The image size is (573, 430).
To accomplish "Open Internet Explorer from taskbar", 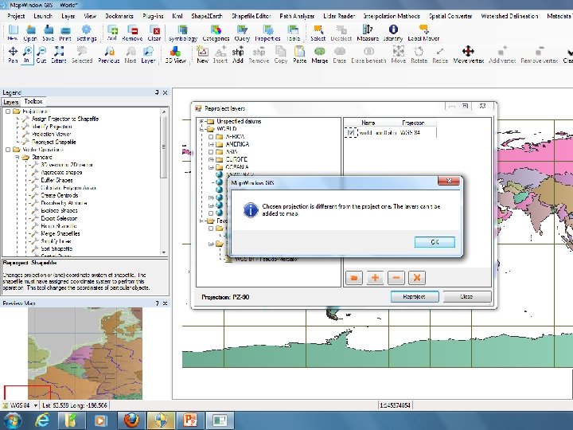I will click(41, 420).
